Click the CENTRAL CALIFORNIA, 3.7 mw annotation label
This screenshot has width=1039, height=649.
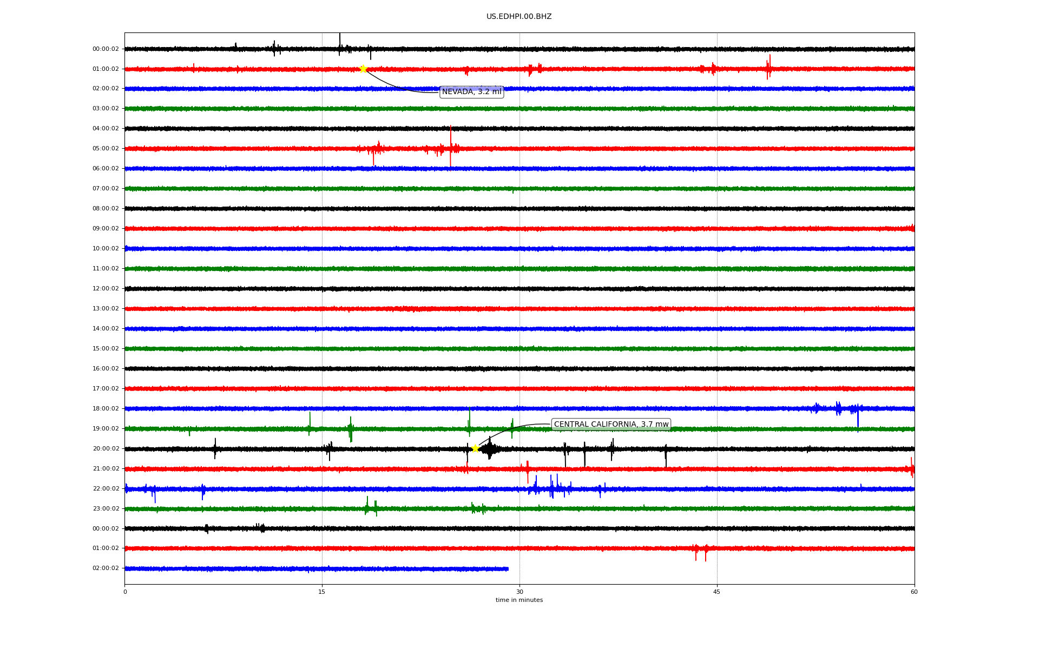(611, 425)
